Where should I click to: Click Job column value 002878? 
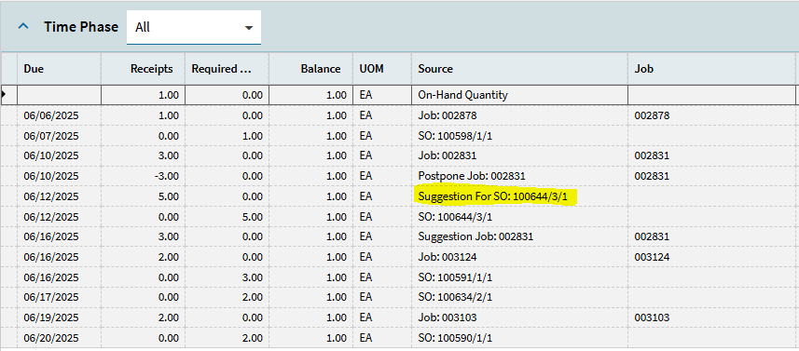click(x=652, y=115)
